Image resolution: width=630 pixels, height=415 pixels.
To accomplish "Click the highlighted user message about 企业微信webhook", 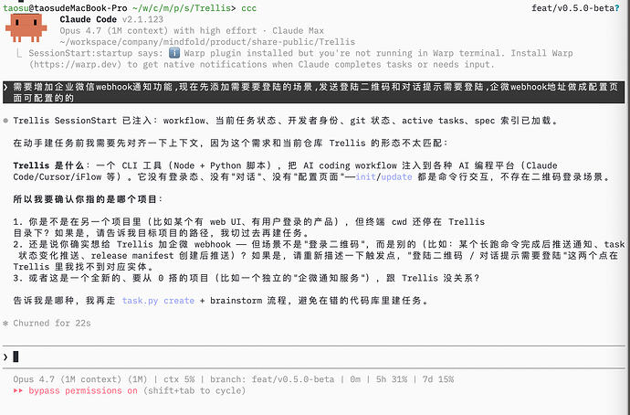I will click(313, 92).
